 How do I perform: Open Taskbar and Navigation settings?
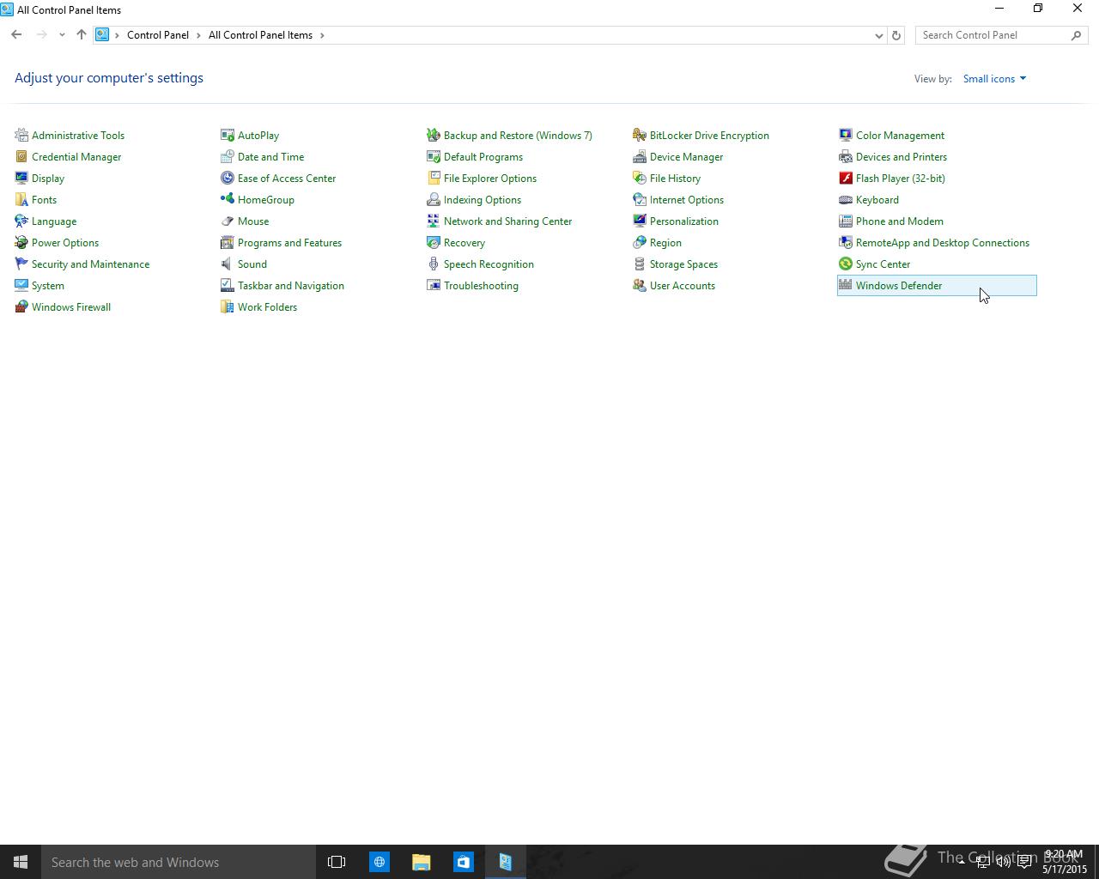point(291,286)
